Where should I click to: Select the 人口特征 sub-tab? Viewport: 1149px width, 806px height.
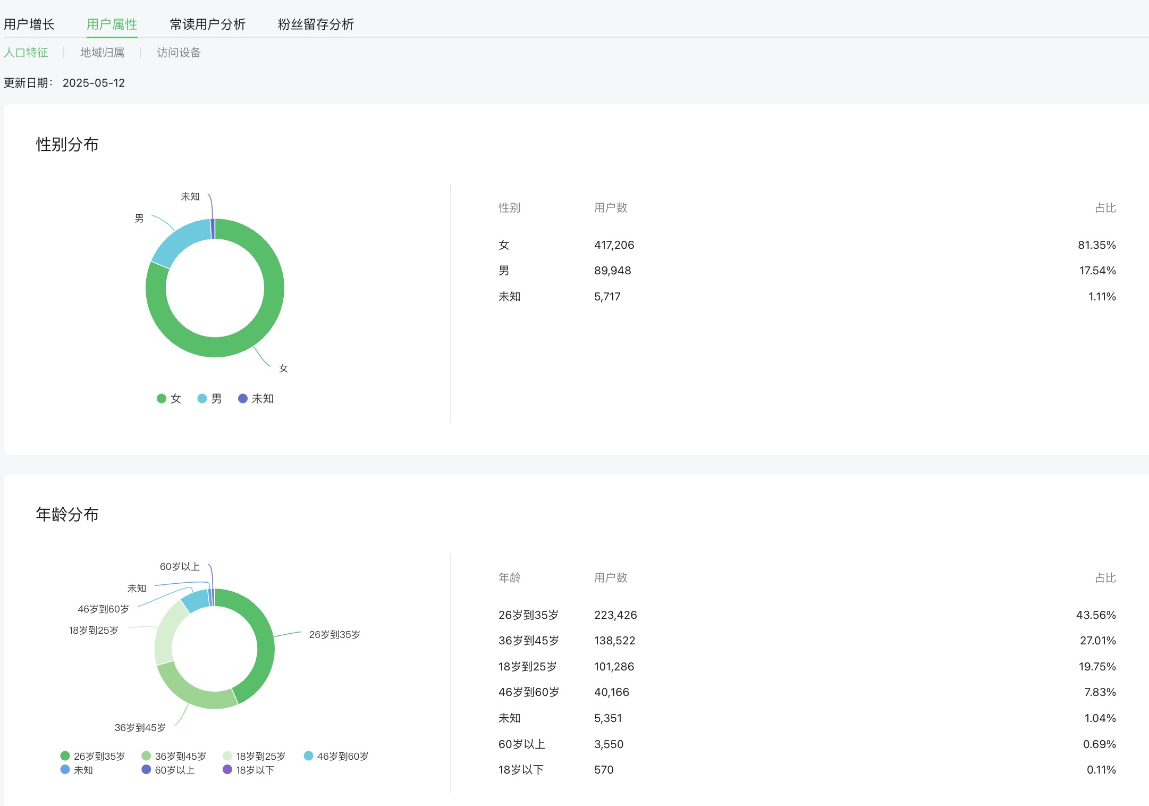26,53
